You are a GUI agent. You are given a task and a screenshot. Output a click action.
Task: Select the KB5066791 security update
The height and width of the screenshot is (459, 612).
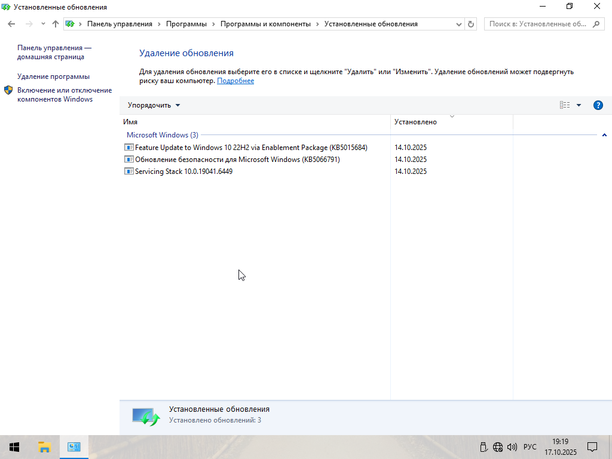click(237, 160)
